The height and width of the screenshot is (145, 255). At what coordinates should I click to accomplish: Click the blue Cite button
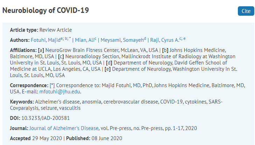point(246,11)
